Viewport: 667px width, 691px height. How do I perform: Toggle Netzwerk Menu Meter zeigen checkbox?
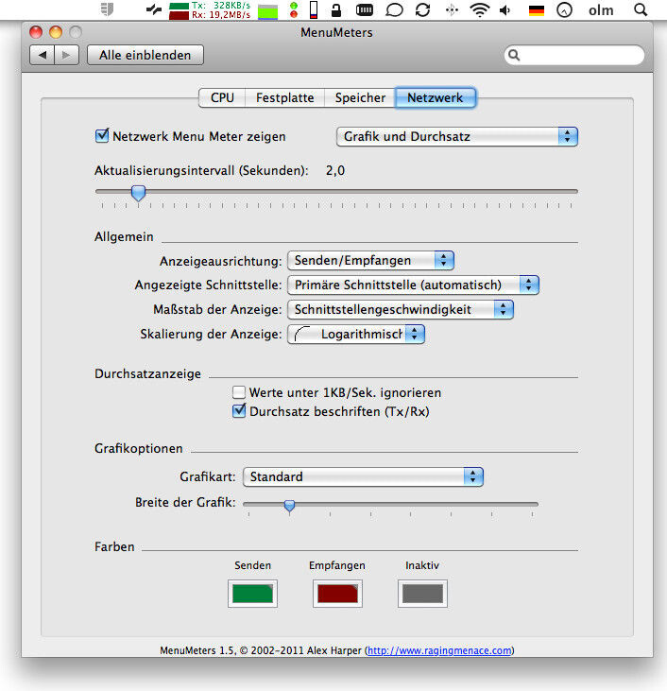coord(102,135)
